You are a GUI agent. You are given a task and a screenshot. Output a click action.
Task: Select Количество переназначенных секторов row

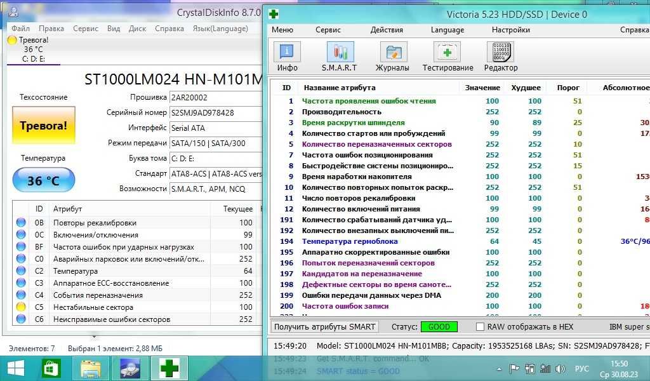(x=460, y=144)
